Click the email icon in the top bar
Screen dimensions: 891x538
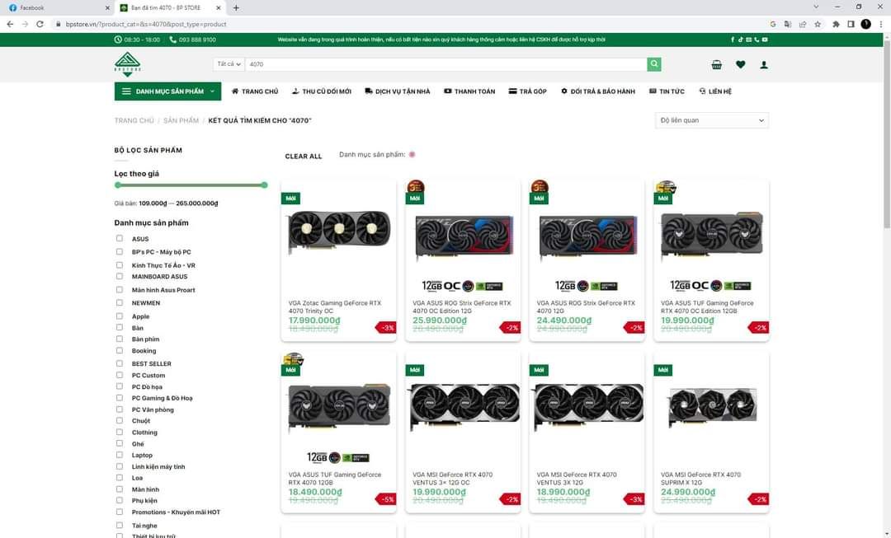click(x=748, y=39)
